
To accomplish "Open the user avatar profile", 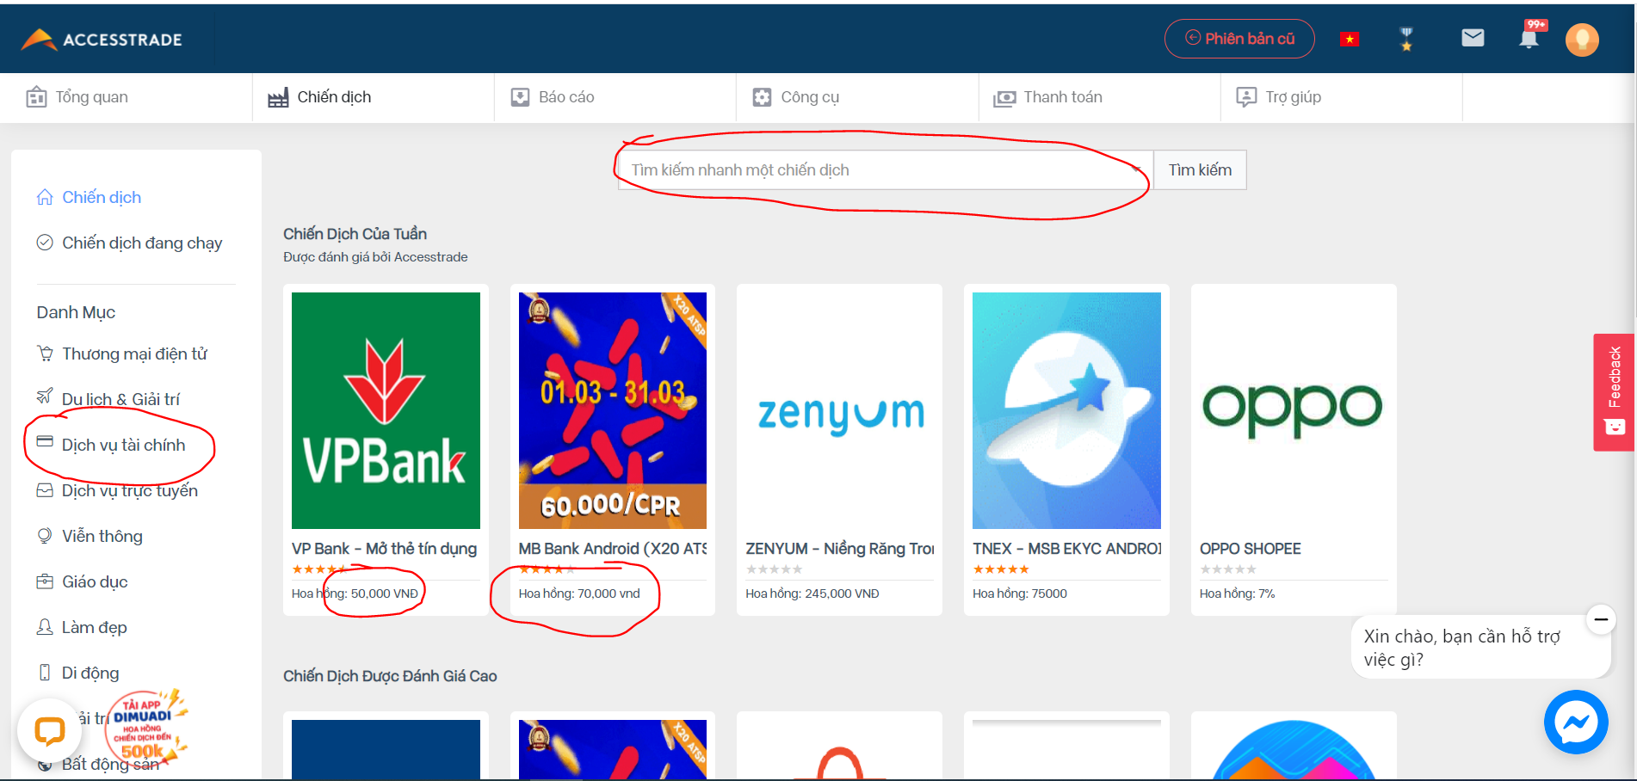I will click(1582, 39).
